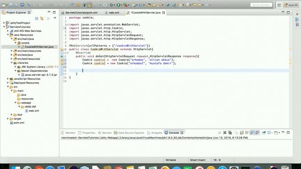Viewport: 301px width, 169px height.
Task: Click the Save All toolbar icon
Action: (16, 5)
